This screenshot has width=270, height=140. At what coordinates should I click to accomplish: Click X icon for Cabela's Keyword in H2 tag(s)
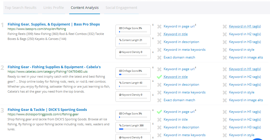point(225,77)
